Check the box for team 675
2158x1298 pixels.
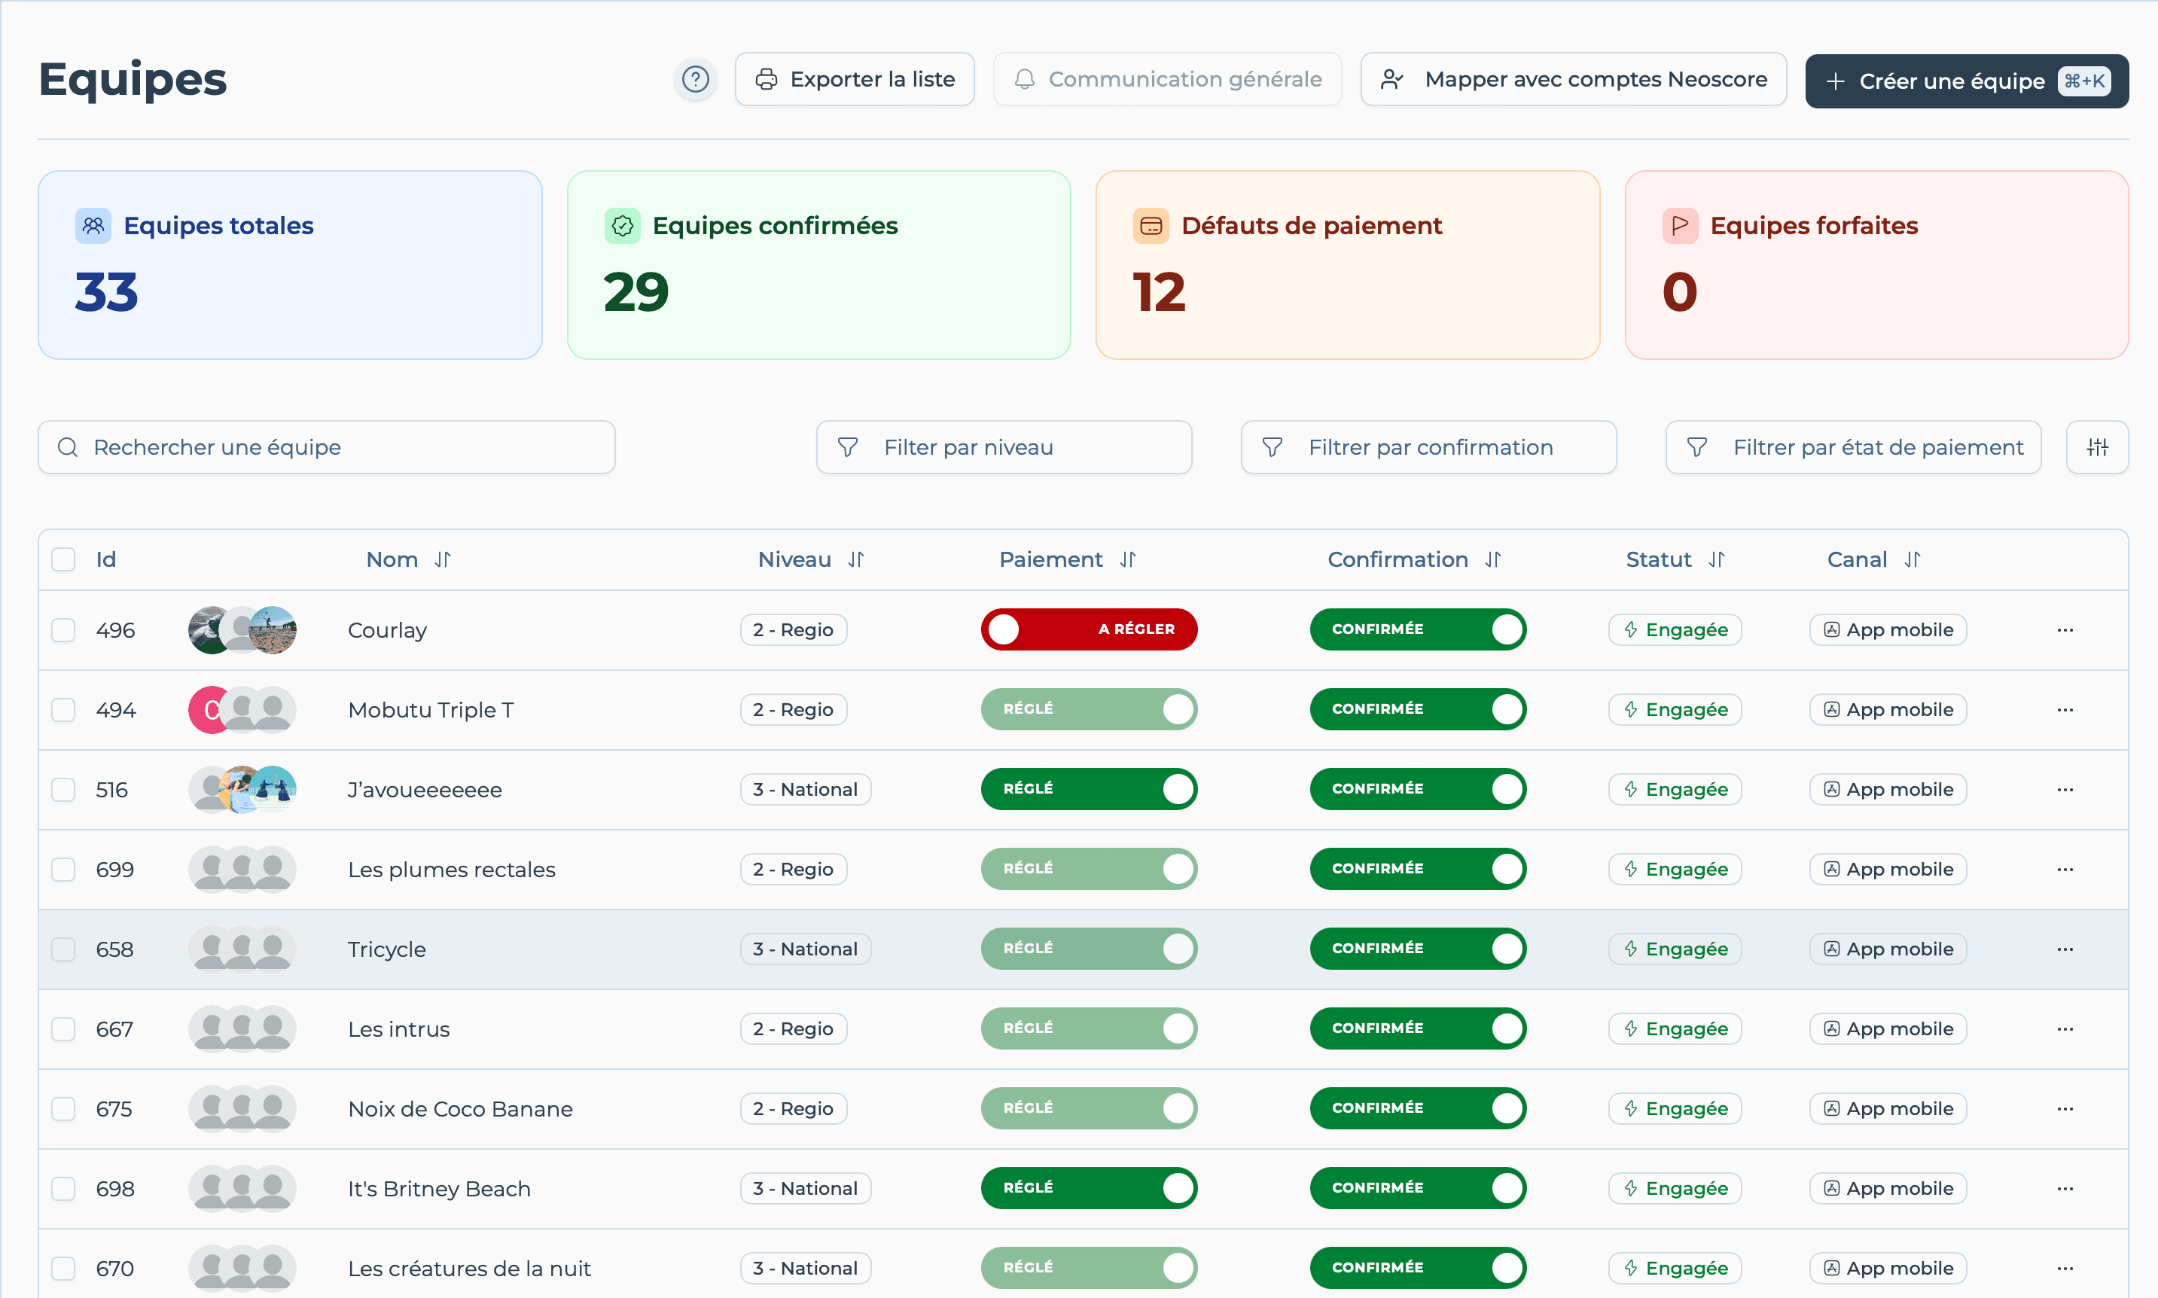click(x=63, y=1109)
